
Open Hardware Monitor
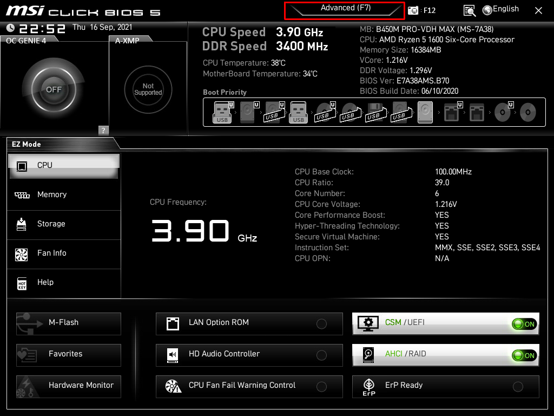click(x=69, y=386)
